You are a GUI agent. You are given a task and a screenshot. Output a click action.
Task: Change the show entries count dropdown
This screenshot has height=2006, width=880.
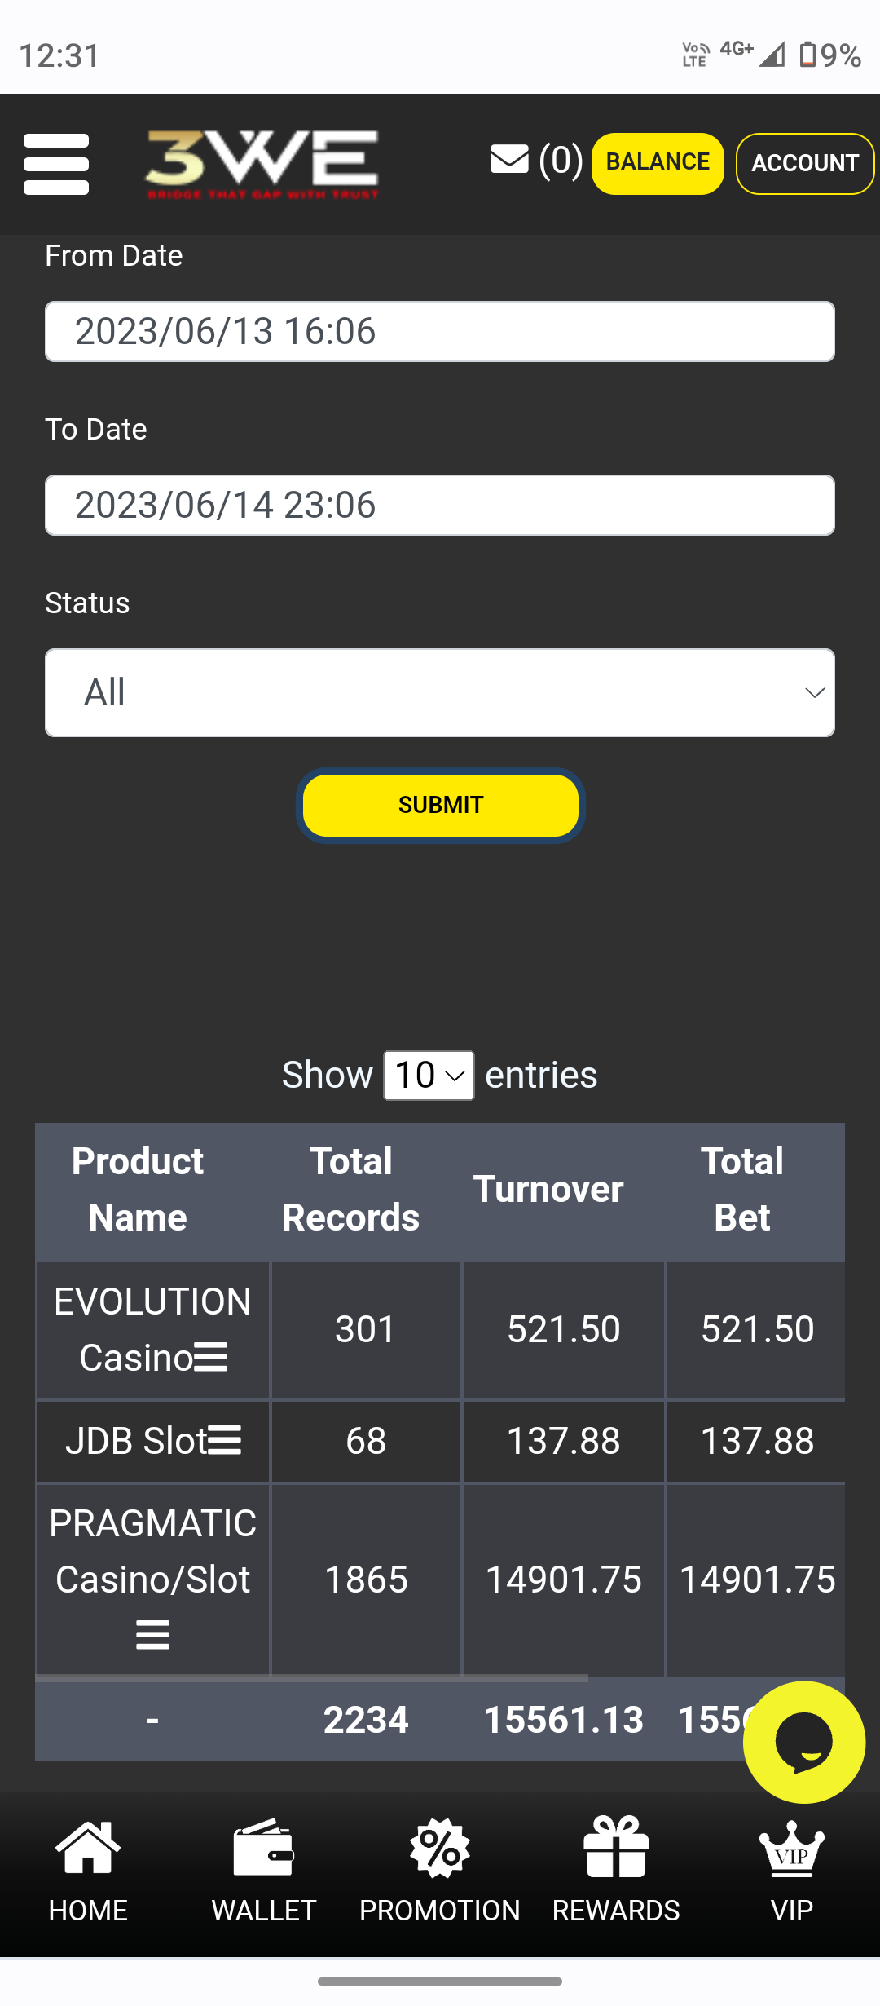(x=429, y=1075)
